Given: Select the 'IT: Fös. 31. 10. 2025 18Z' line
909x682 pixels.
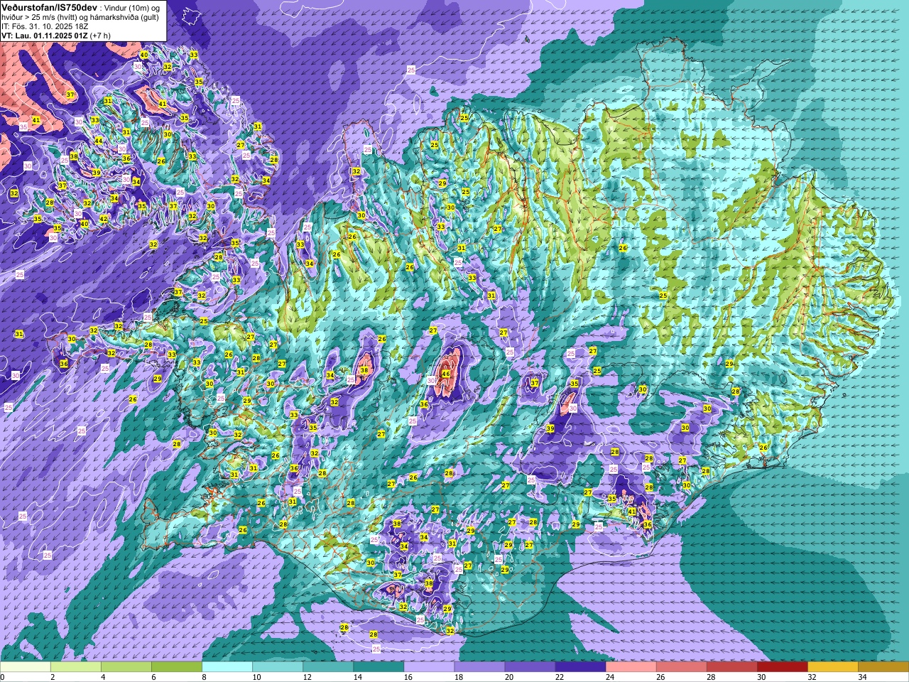Looking at the screenshot, I should click(43, 26).
